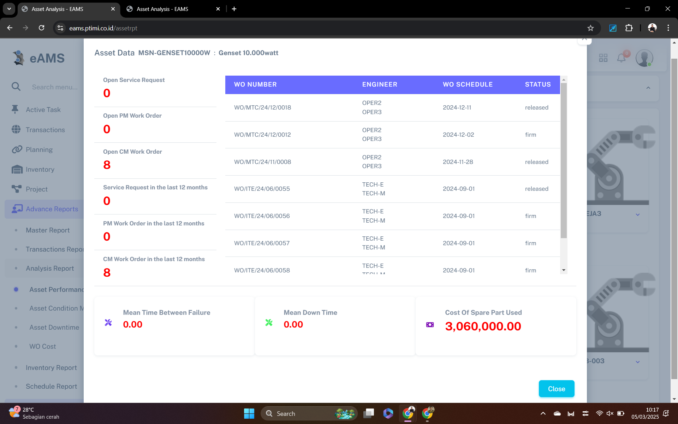Select Asset Performance radio bullet

tap(16, 289)
